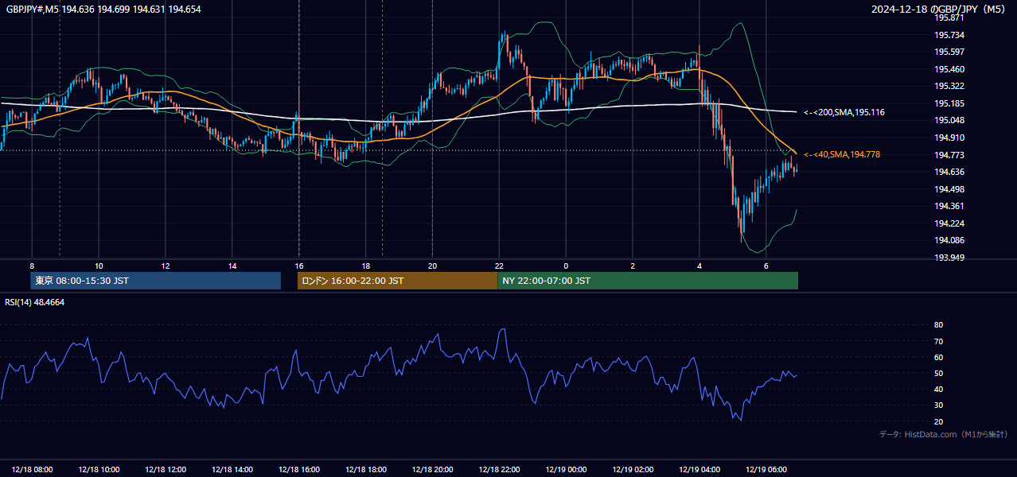Viewport: 1017px width, 477px height.
Task: Click the 200 SMA 195.116 label
Action: [x=844, y=113]
